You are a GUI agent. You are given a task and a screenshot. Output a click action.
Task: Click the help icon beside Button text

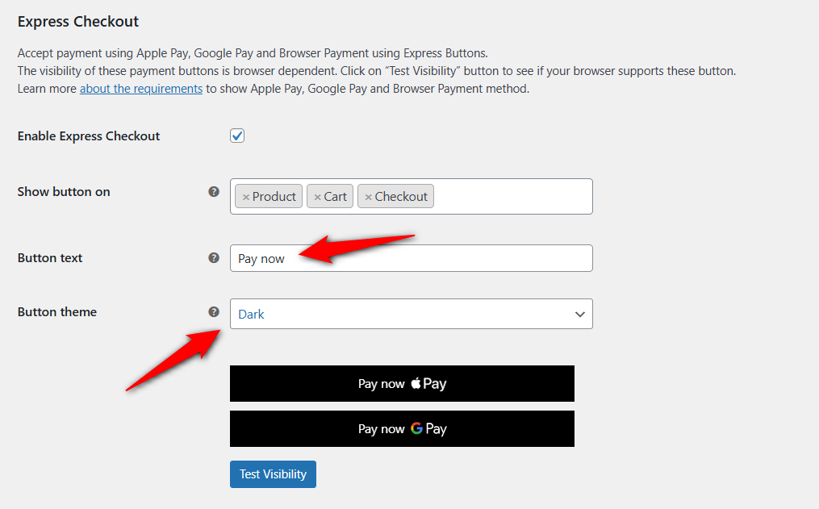[x=213, y=257]
